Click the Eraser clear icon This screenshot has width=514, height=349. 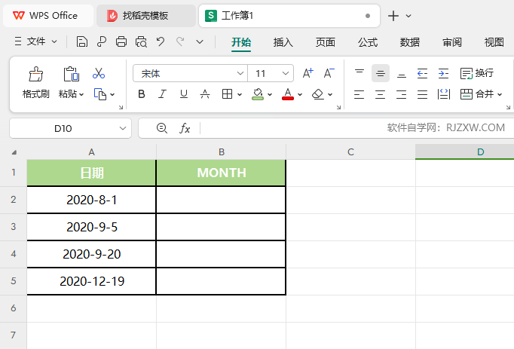[x=317, y=94]
